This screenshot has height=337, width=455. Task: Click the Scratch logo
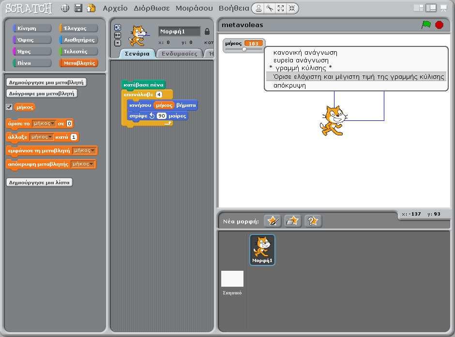coord(29,8)
